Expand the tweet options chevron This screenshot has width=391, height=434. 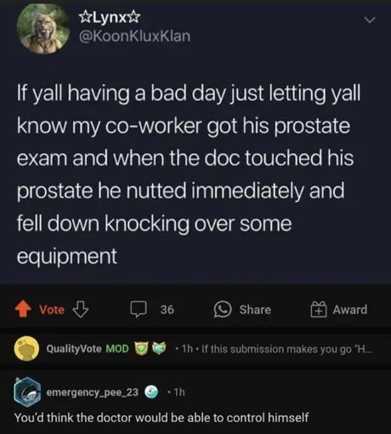(370, 20)
